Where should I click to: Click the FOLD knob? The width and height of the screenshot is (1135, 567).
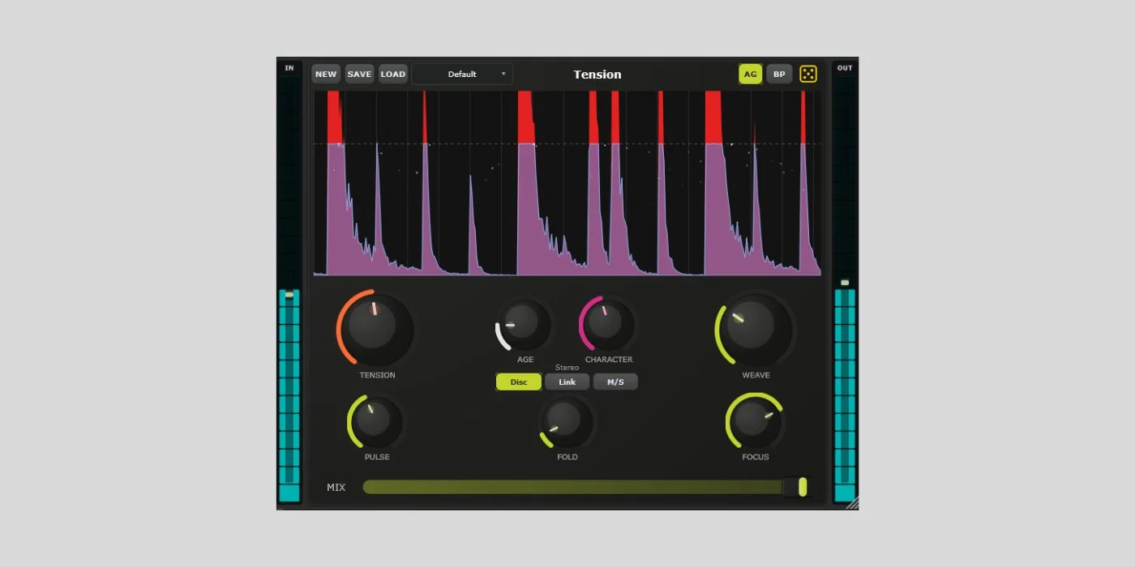coord(567,424)
